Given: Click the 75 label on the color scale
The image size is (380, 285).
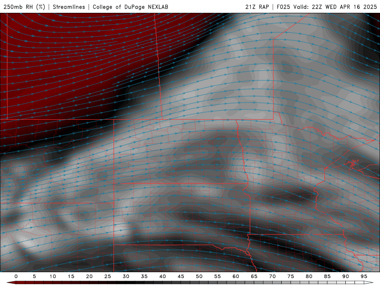Looking at the screenshot, I should [291, 276].
